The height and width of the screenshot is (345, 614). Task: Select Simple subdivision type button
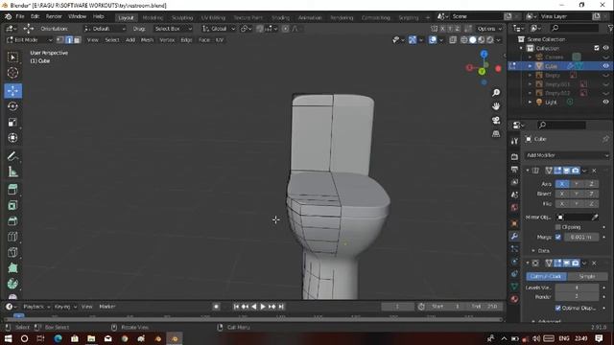point(587,277)
